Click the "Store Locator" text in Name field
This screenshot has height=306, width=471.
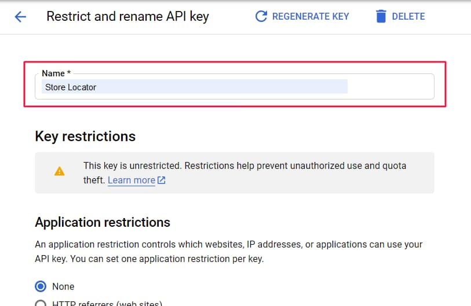(x=71, y=87)
